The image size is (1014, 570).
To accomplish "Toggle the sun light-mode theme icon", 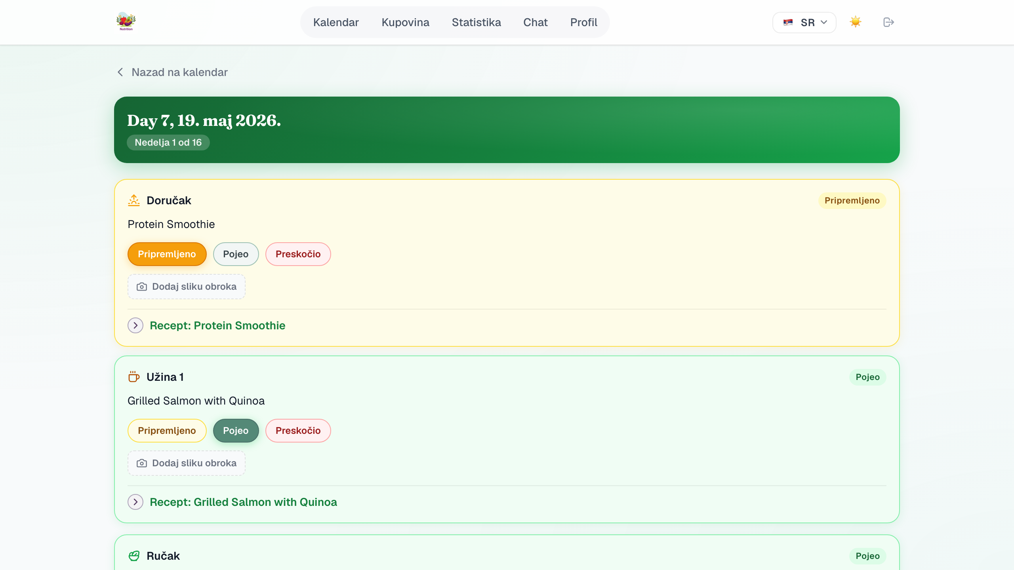I will [856, 22].
